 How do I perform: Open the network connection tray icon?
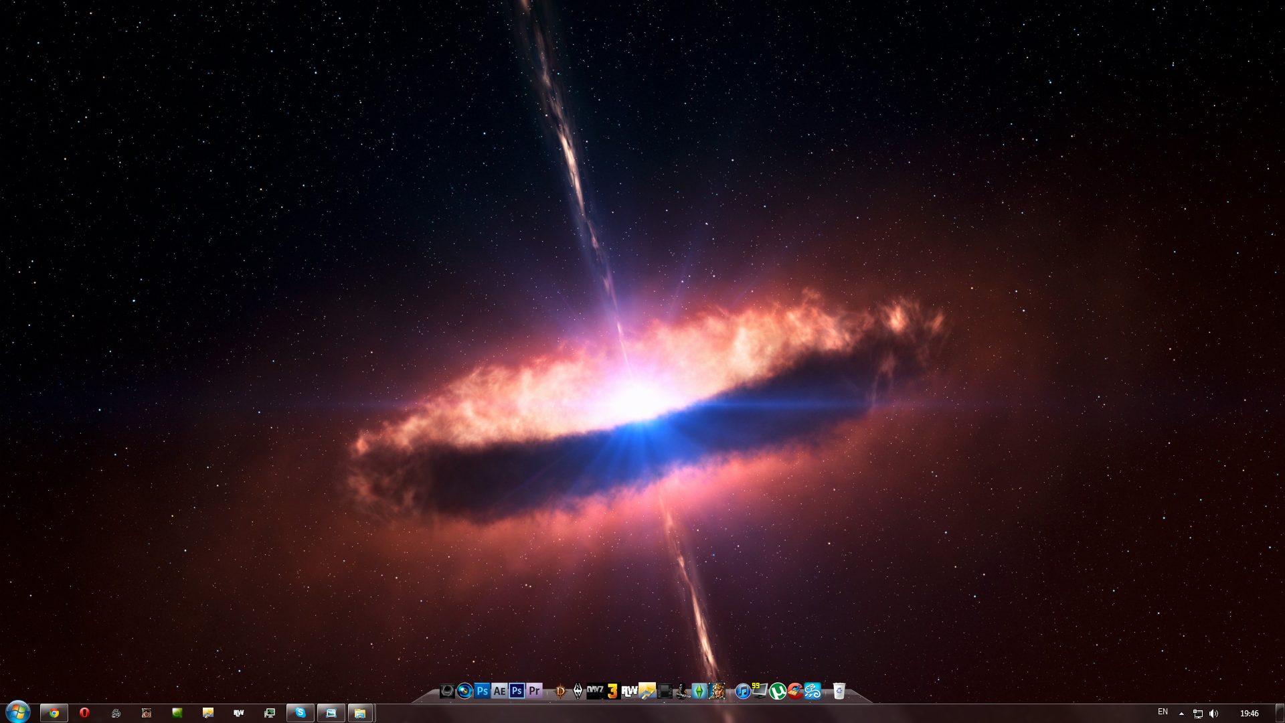(1198, 714)
